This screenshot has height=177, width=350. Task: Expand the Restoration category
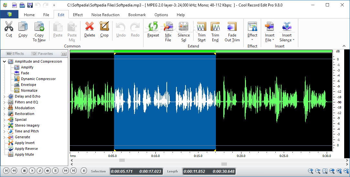tap(4, 114)
